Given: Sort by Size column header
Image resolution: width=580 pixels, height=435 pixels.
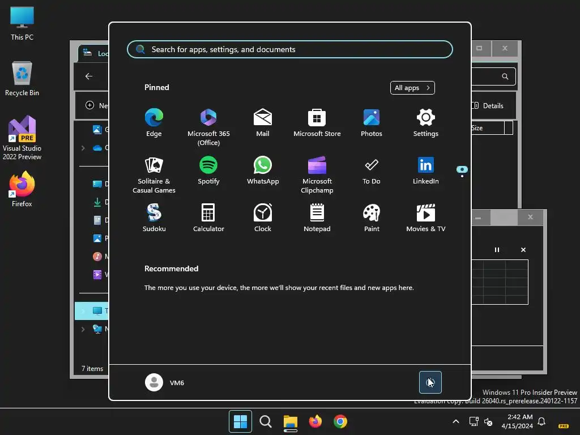Looking at the screenshot, I should pos(488,128).
